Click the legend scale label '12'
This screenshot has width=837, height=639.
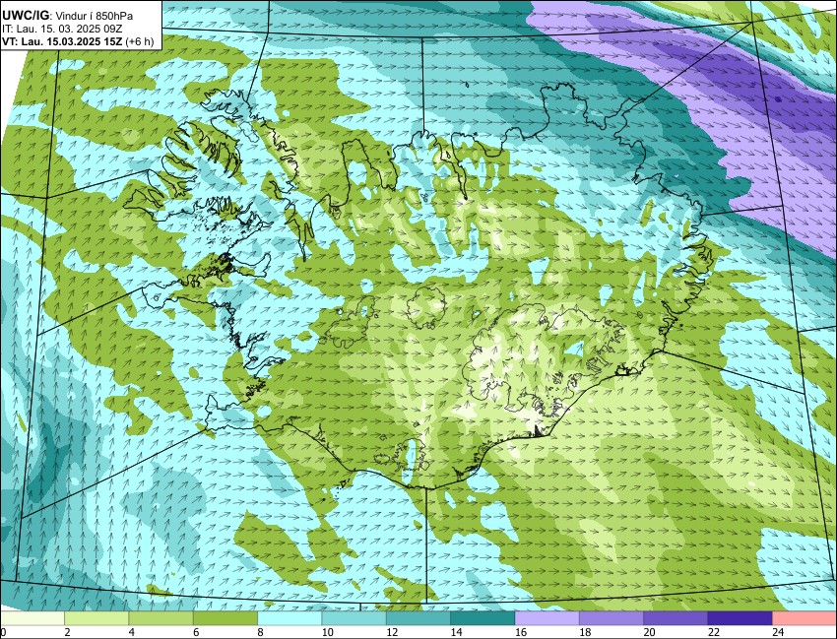pos(392,632)
